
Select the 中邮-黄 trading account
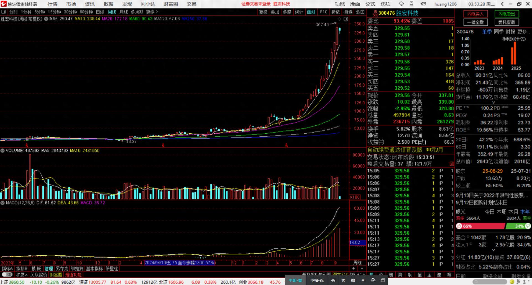(295, 280)
